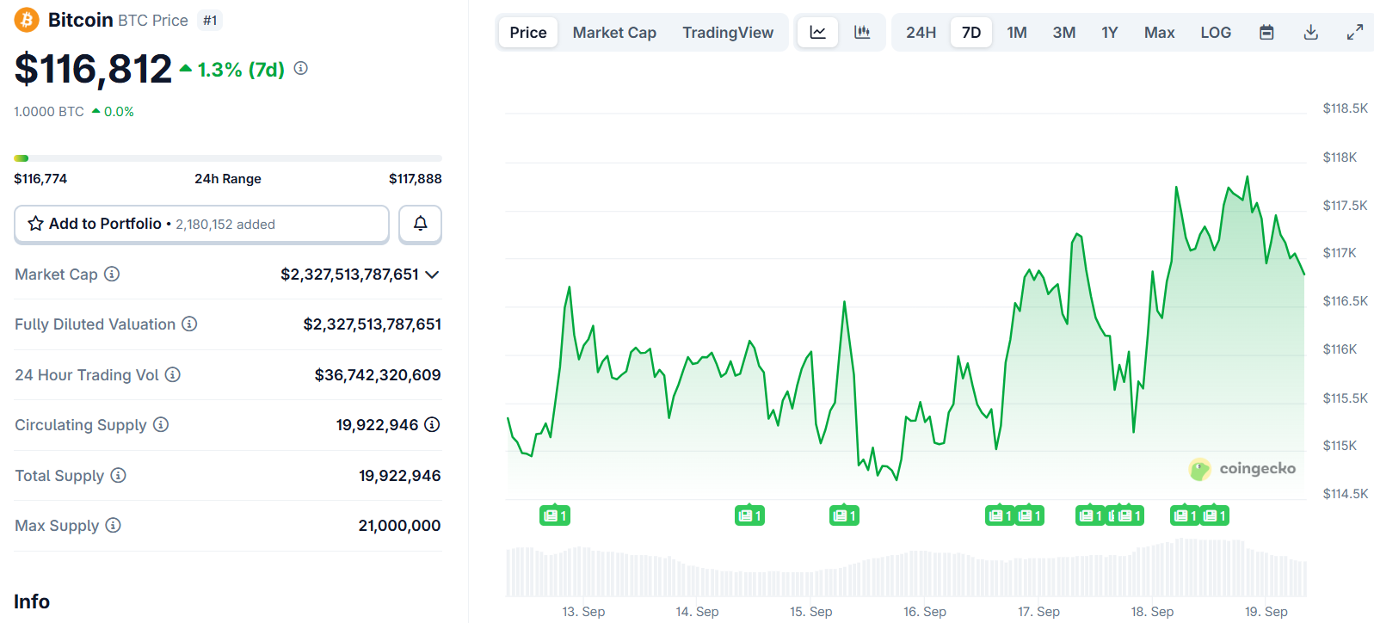Click the 24h Range label
This screenshot has height=623, width=1374.
coord(228,179)
